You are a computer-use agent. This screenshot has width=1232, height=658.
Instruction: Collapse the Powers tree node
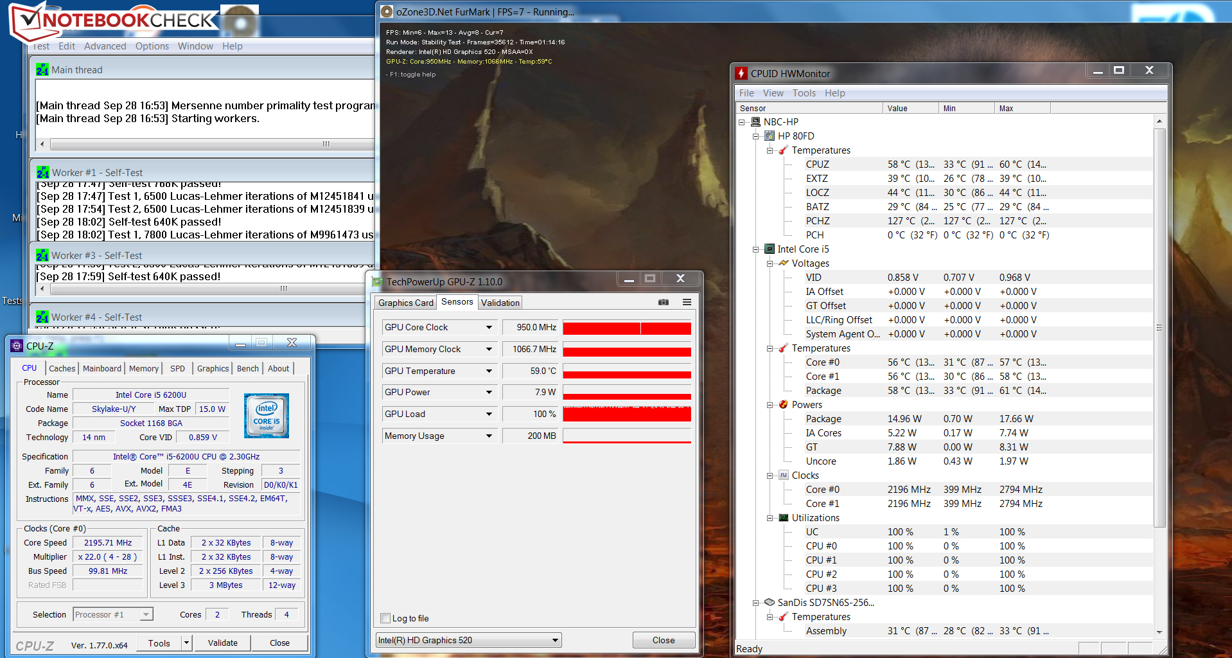(x=770, y=405)
